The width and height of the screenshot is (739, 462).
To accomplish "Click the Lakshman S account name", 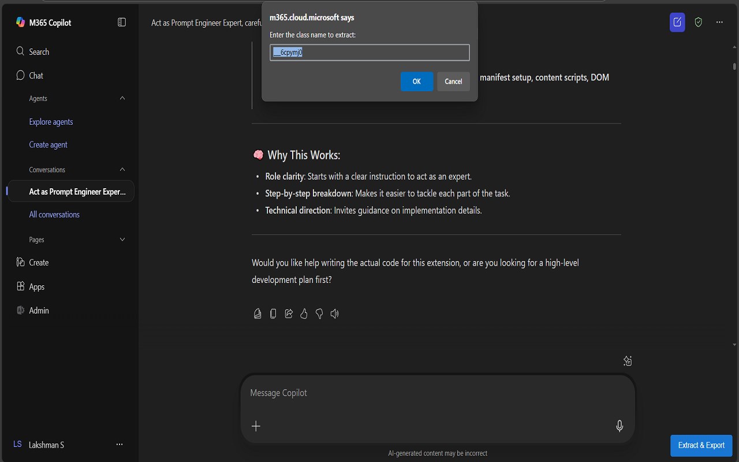I will coord(46,445).
